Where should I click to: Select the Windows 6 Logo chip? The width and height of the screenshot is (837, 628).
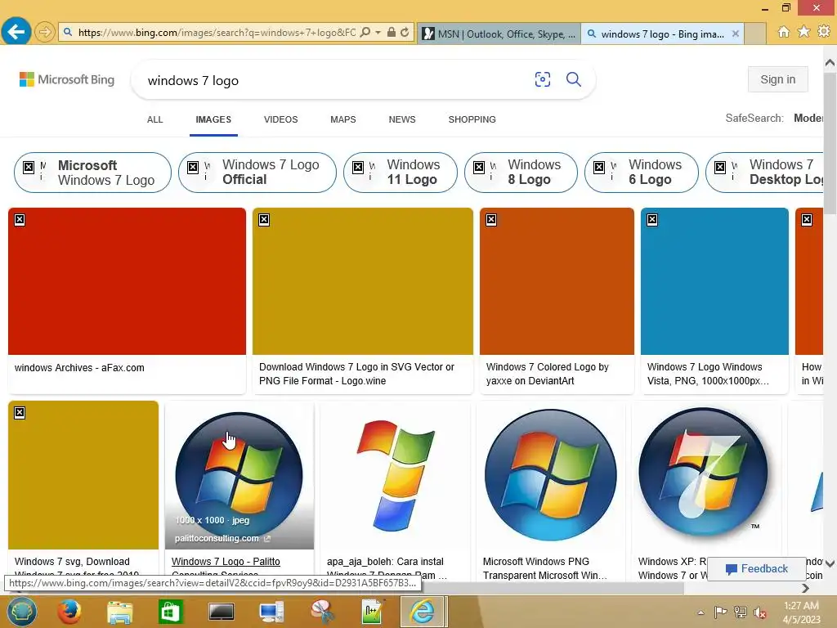pyautogui.click(x=641, y=173)
